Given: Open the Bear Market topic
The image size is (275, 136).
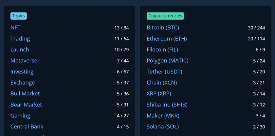Looking at the screenshot, I should [26, 105].
